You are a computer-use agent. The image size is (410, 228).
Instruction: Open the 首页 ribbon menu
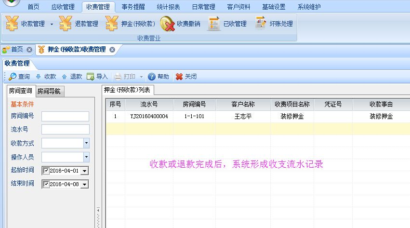pos(33,7)
